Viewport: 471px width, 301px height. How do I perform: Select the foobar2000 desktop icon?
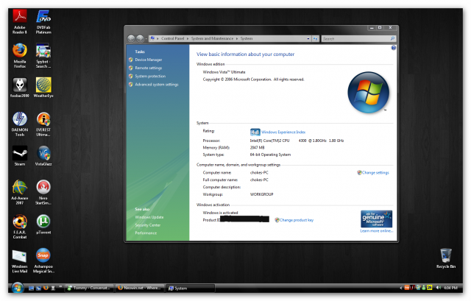click(x=20, y=88)
